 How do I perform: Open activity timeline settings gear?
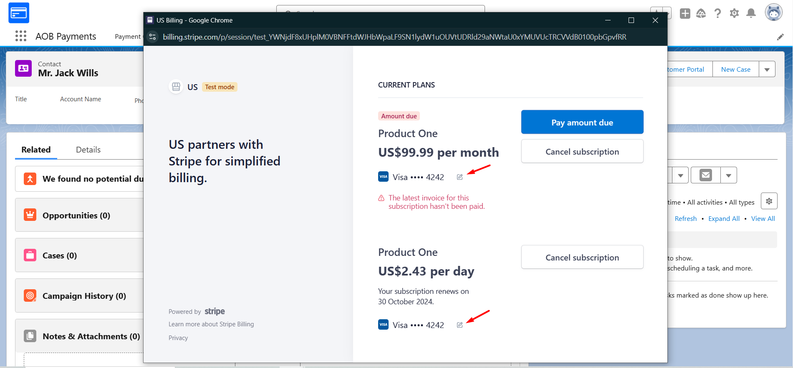point(769,201)
